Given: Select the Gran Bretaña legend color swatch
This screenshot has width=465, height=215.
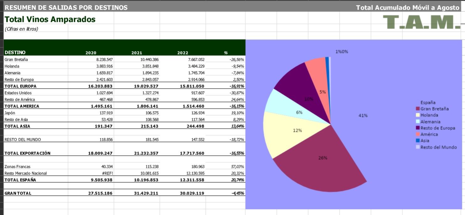Looking at the screenshot, I should (x=418, y=109).
